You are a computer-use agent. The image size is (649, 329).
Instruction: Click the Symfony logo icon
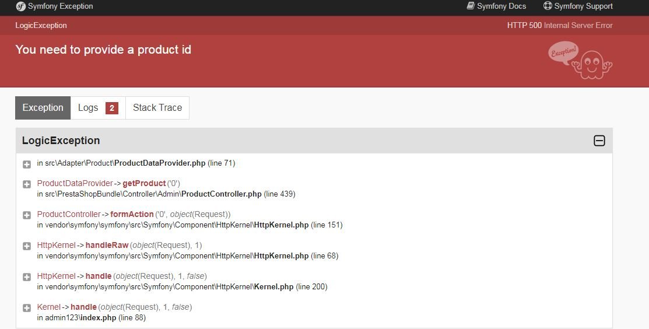click(20, 6)
